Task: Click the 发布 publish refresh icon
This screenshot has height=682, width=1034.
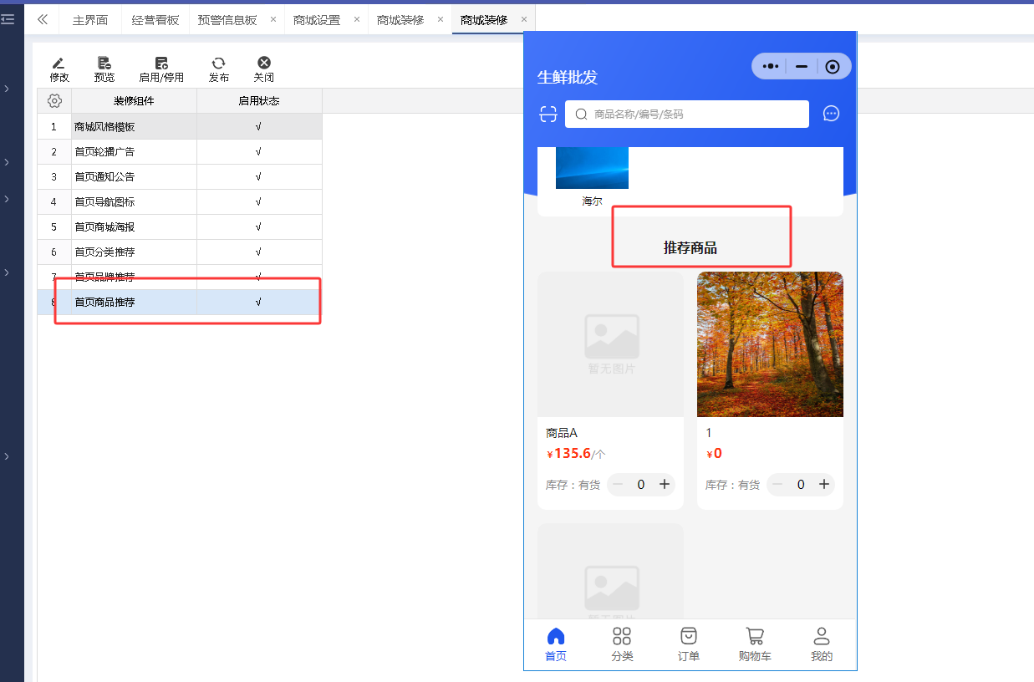Action: click(218, 64)
